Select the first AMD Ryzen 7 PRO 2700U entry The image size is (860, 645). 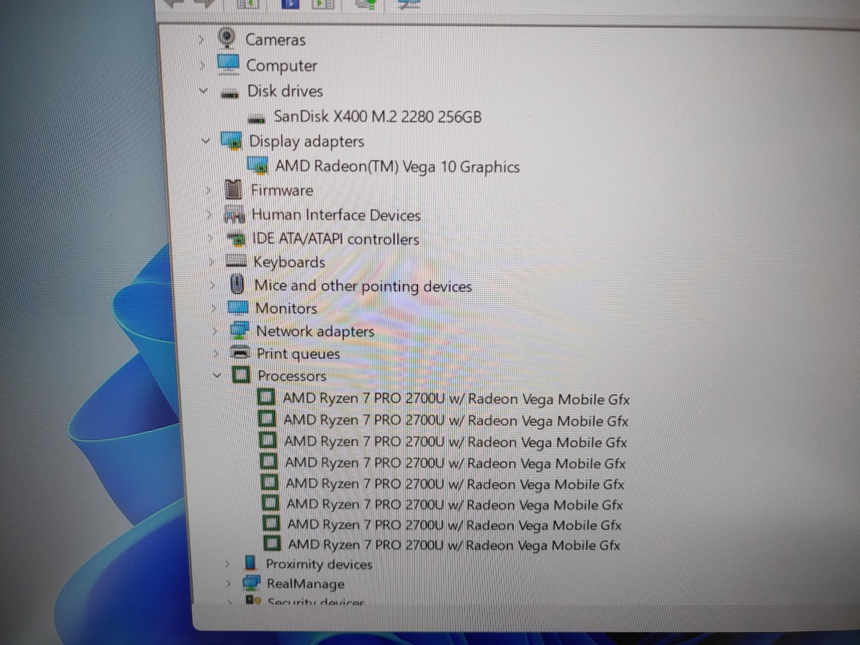pos(456,399)
